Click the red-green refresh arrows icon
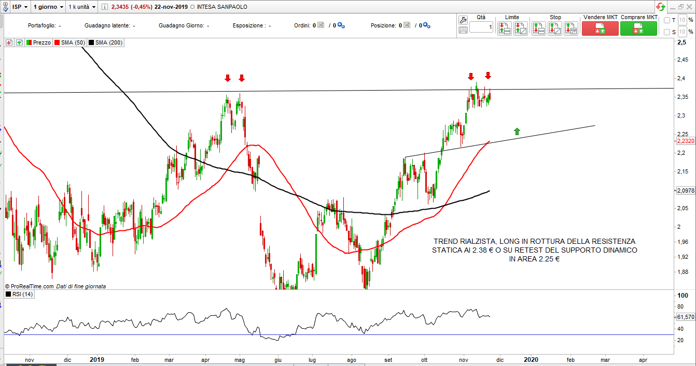Screen dimensions: 696x366 [x=661, y=7]
